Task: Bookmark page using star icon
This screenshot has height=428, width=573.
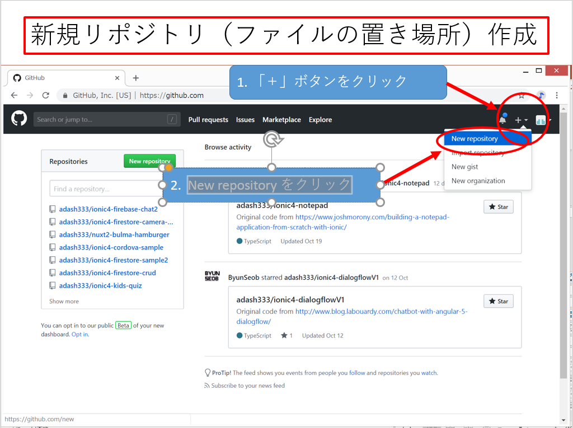Action: pos(522,96)
